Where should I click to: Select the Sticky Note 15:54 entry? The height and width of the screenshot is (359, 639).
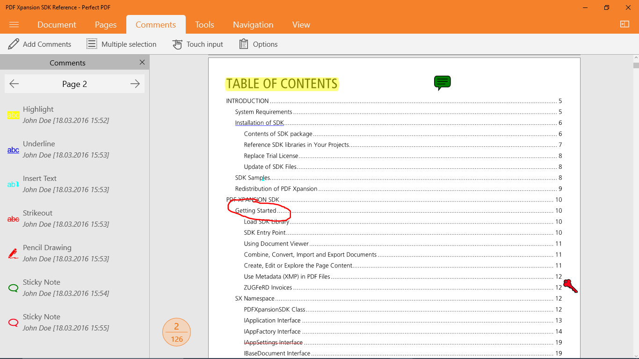click(x=66, y=287)
